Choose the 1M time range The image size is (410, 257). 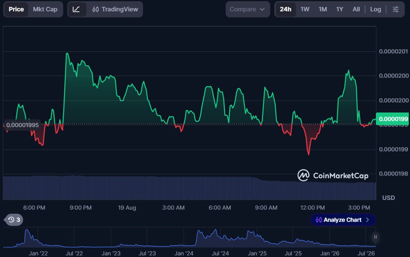point(322,9)
